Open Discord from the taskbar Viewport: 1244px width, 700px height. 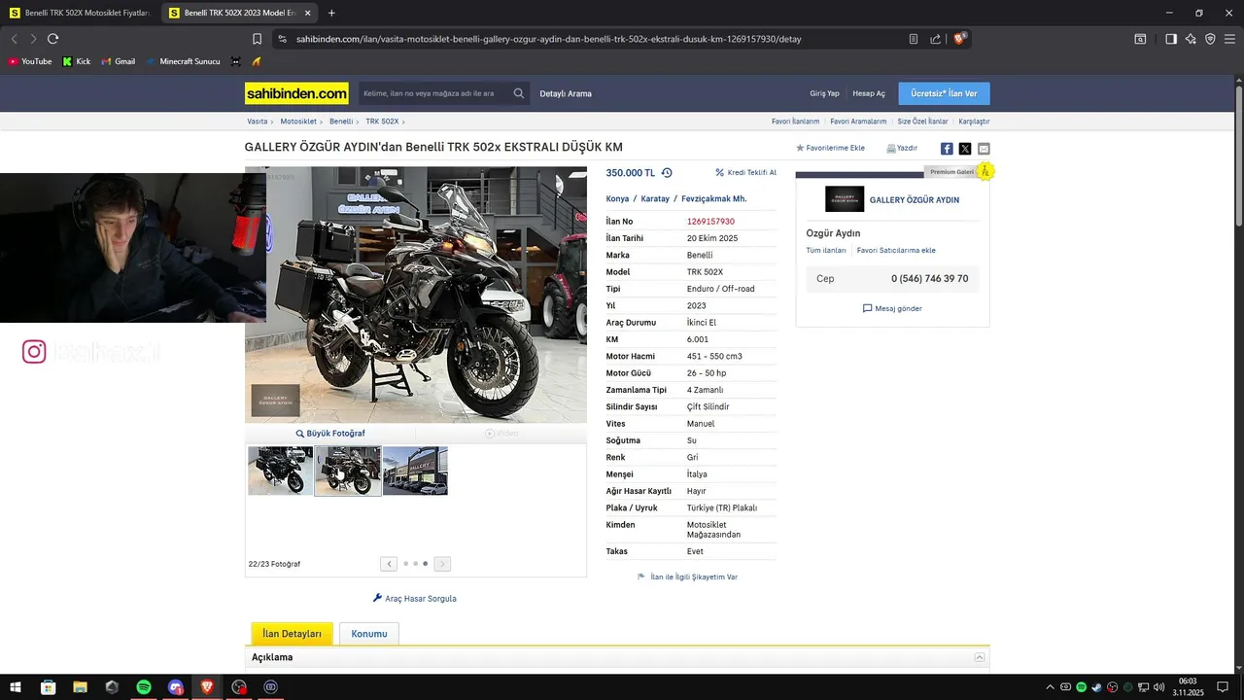click(x=175, y=687)
